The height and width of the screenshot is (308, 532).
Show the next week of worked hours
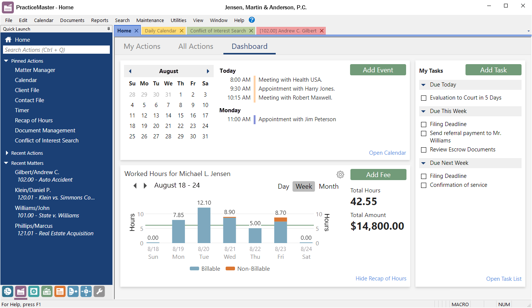[x=145, y=186]
